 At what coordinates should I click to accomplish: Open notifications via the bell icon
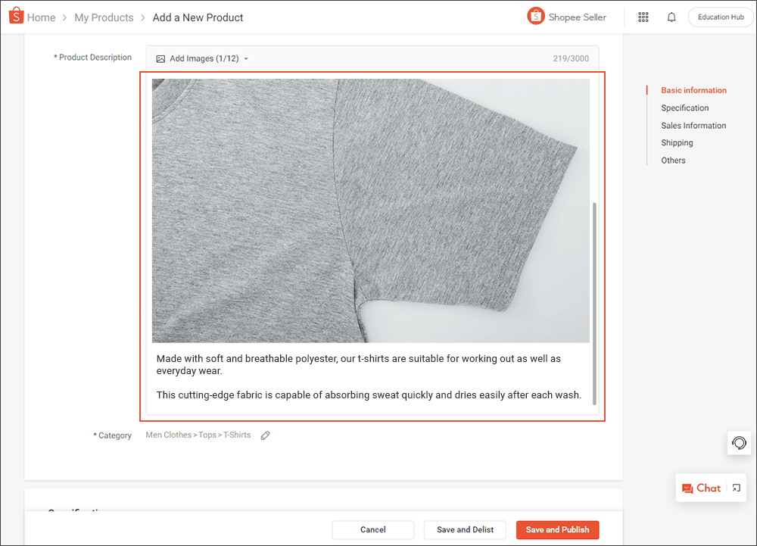click(x=671, y=17)
